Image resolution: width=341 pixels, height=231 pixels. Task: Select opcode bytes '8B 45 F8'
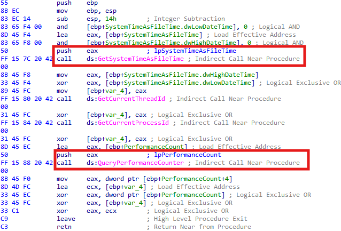[15, 75]
